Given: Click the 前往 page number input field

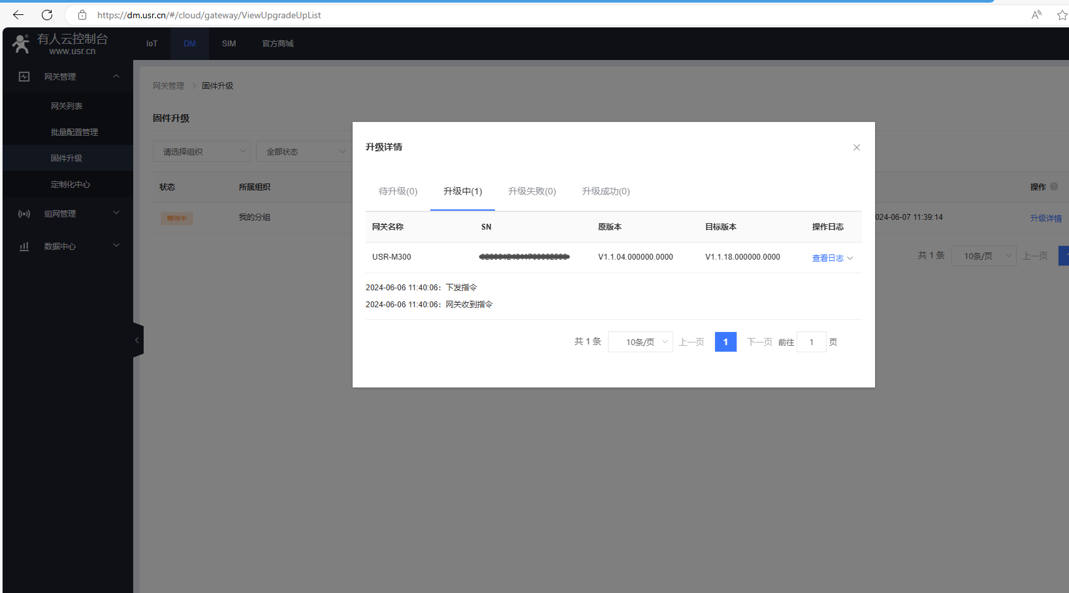Looking at the screenshot, I should tap(811, 342).
